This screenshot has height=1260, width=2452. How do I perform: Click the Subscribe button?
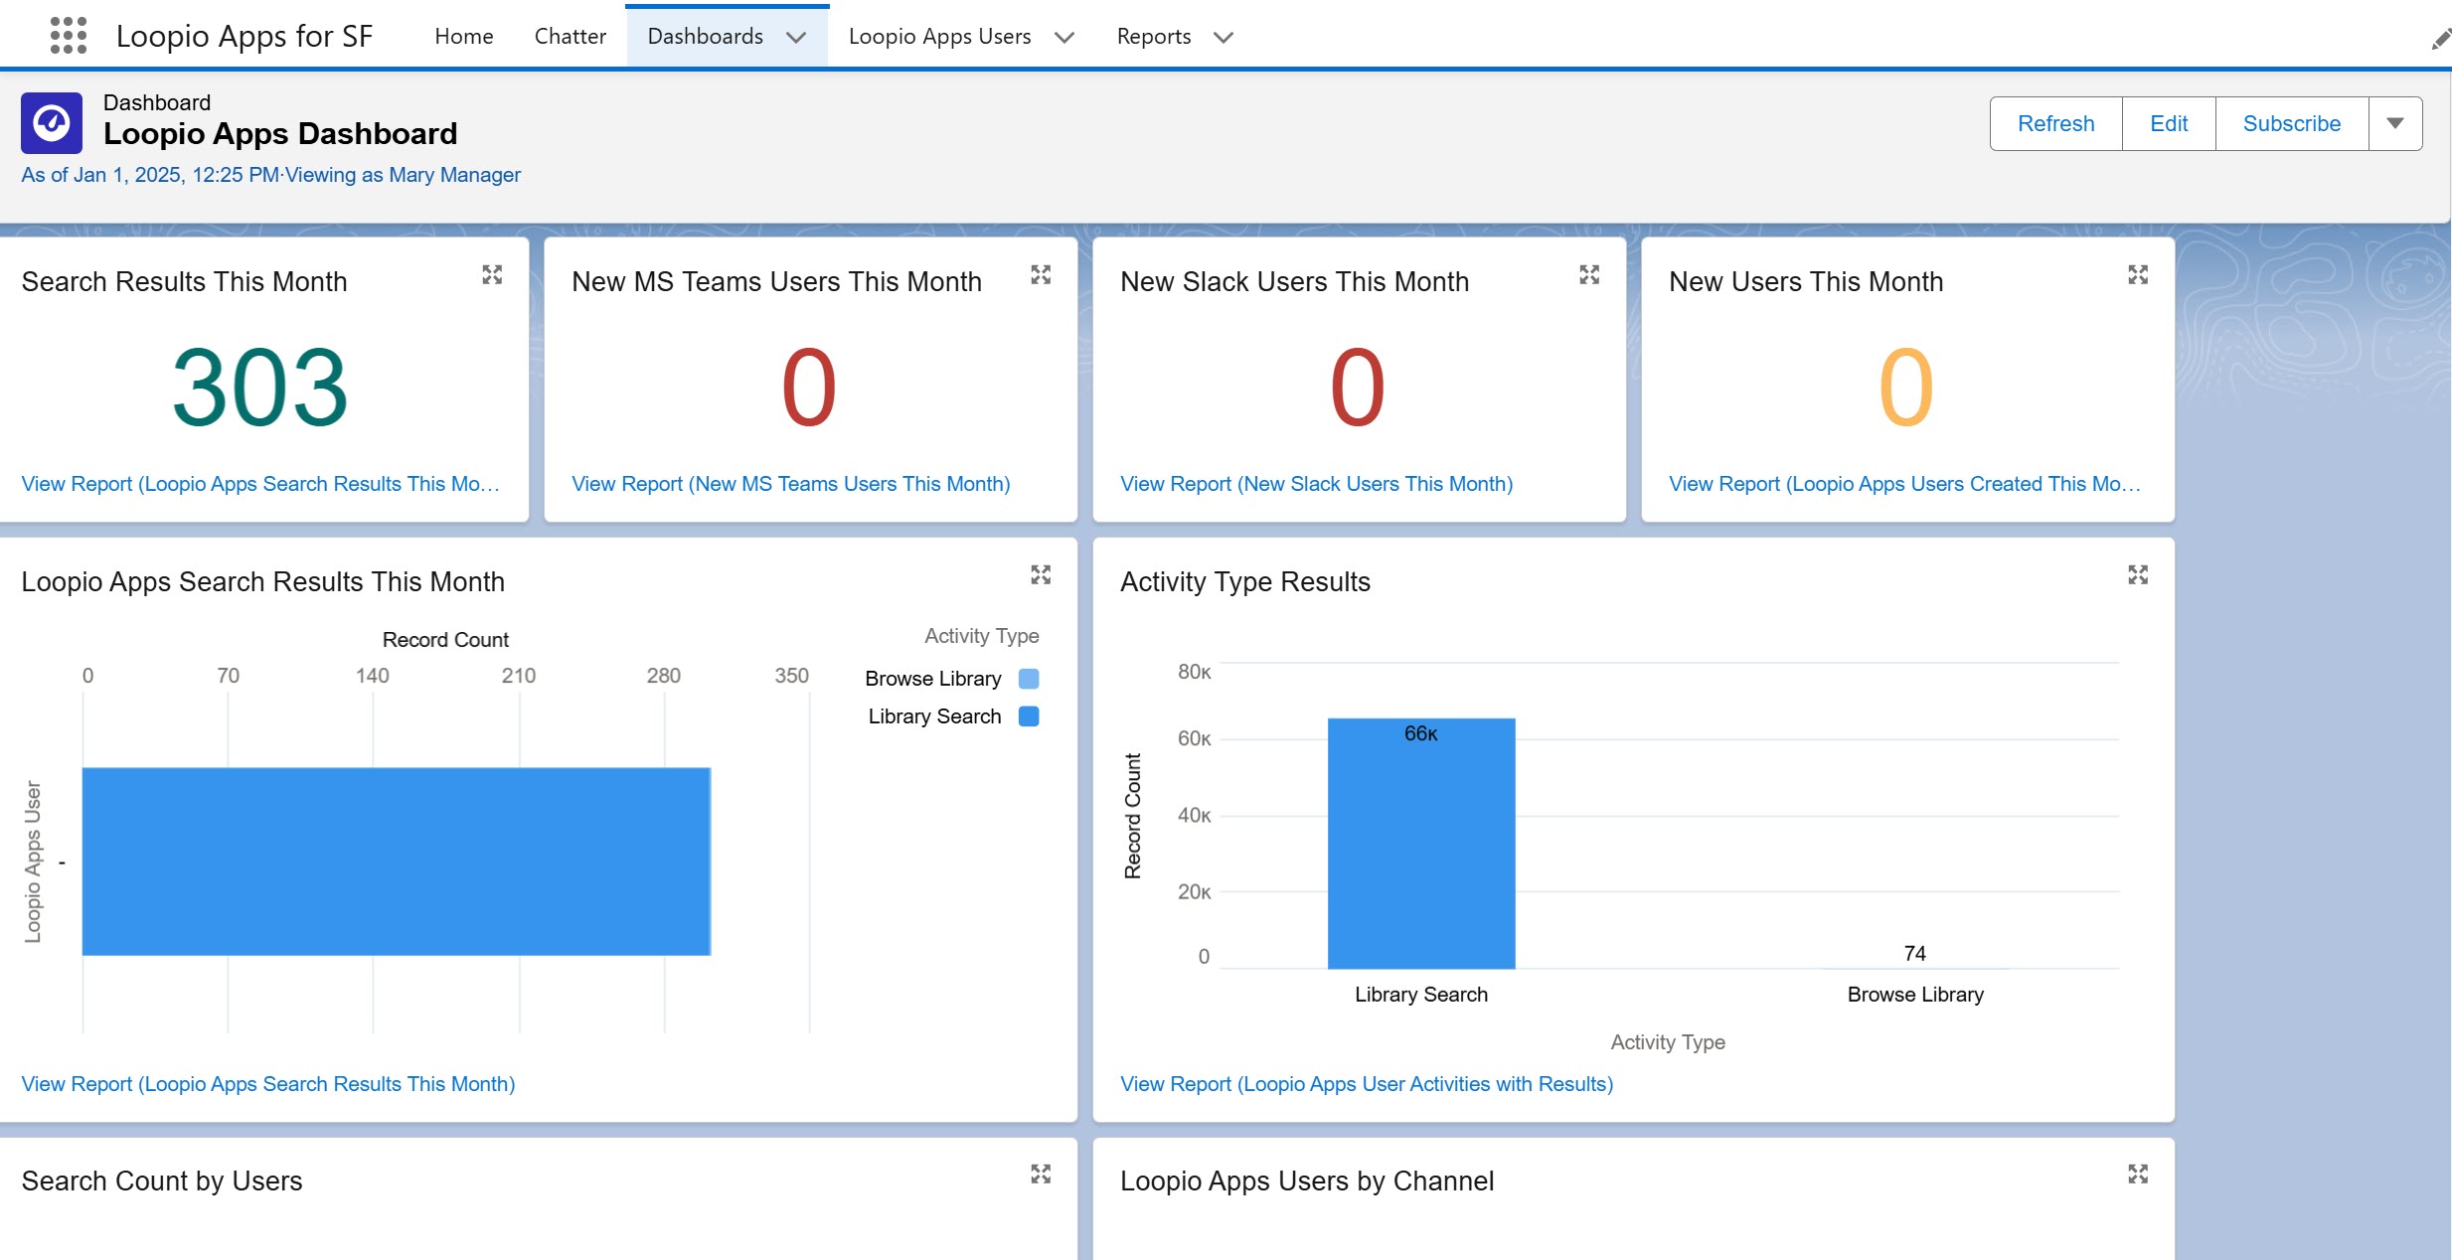coord(2292,123)
